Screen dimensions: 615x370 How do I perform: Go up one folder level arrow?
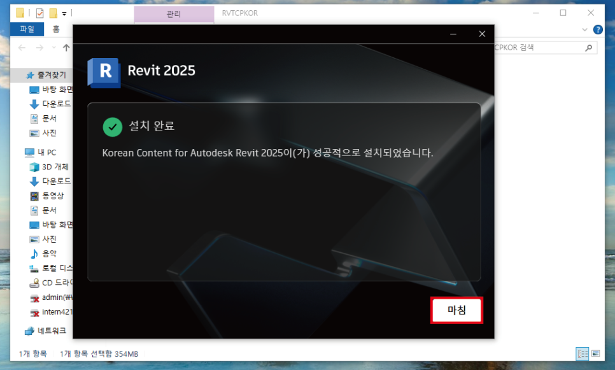(66, 48)
